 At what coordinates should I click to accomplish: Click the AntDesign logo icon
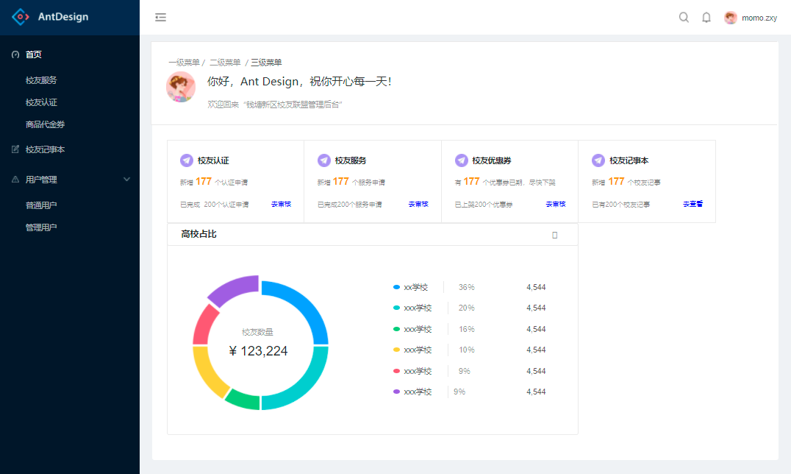[21, 16]
